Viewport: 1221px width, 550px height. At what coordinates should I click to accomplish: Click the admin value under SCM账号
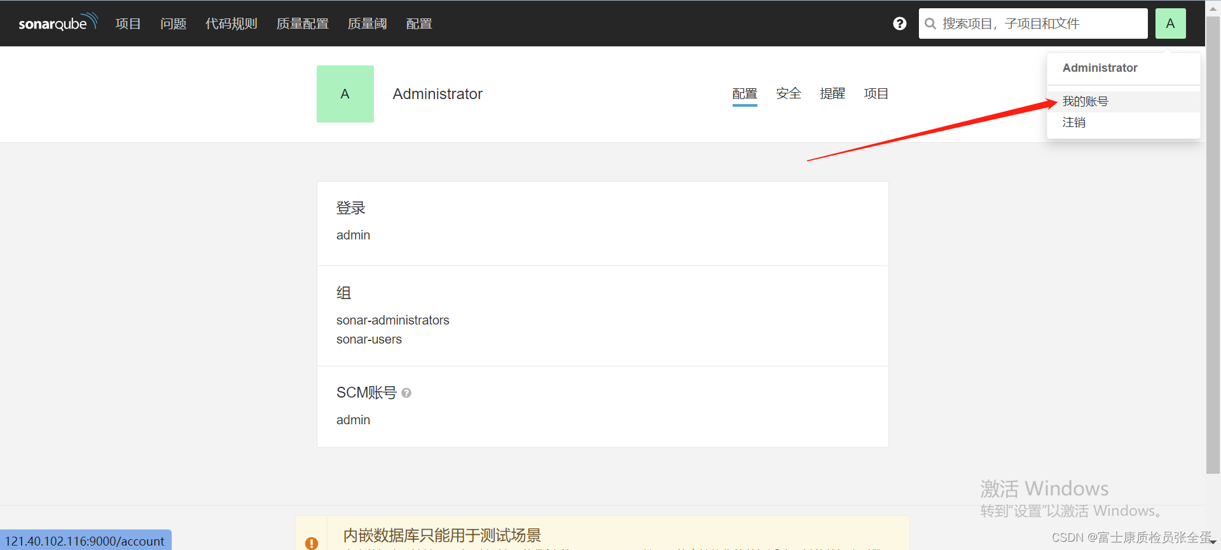tap(353, 420)
